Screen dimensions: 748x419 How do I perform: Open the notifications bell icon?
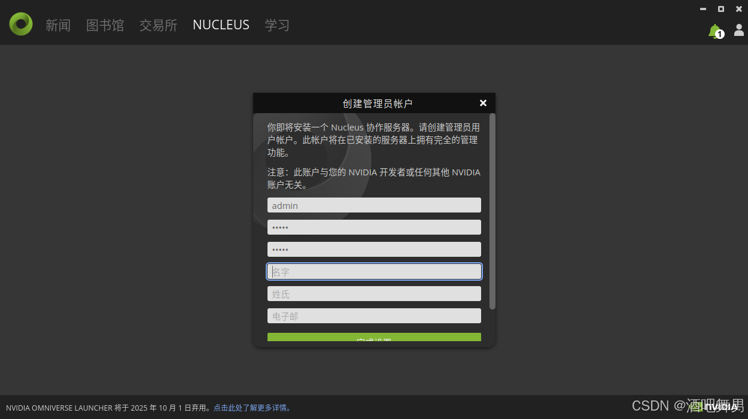(x=715, y=31)
